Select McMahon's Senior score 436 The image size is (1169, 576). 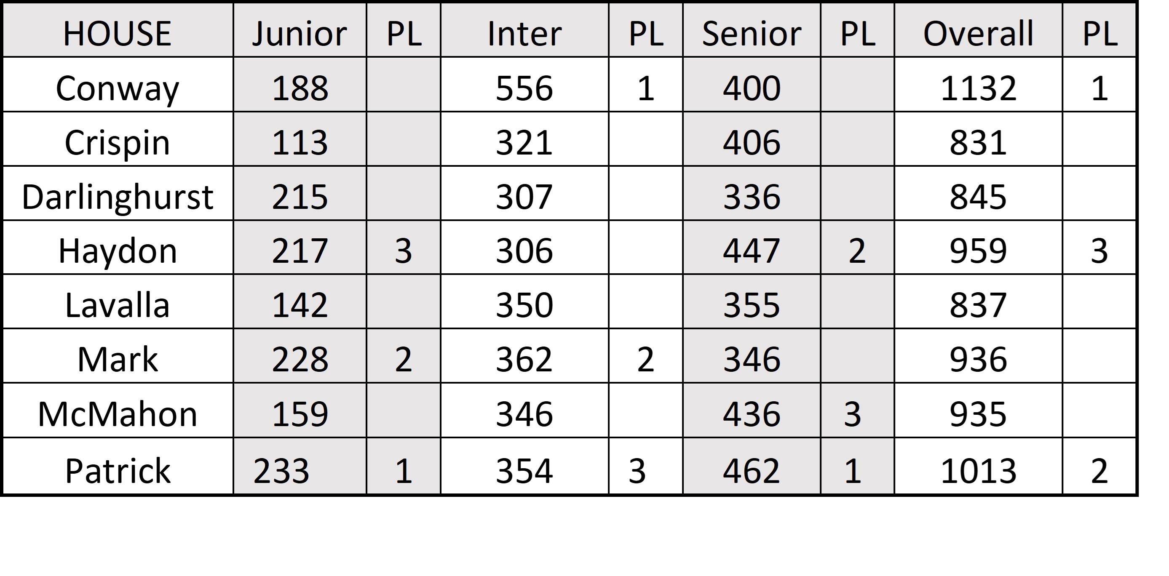click(752, 414)
